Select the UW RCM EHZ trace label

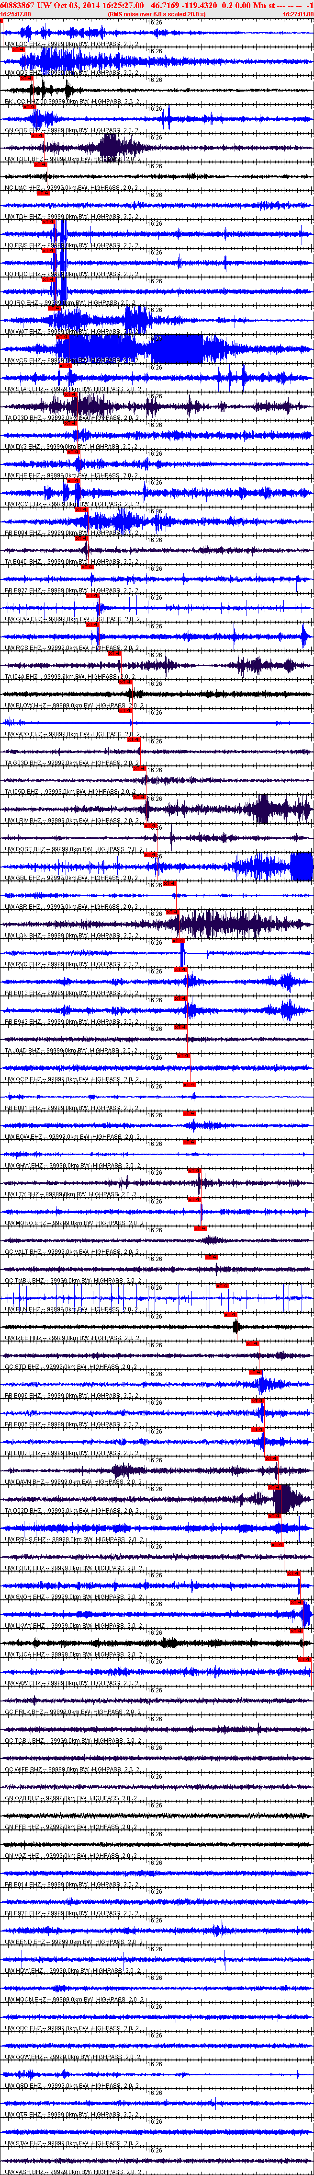[73, 504]
